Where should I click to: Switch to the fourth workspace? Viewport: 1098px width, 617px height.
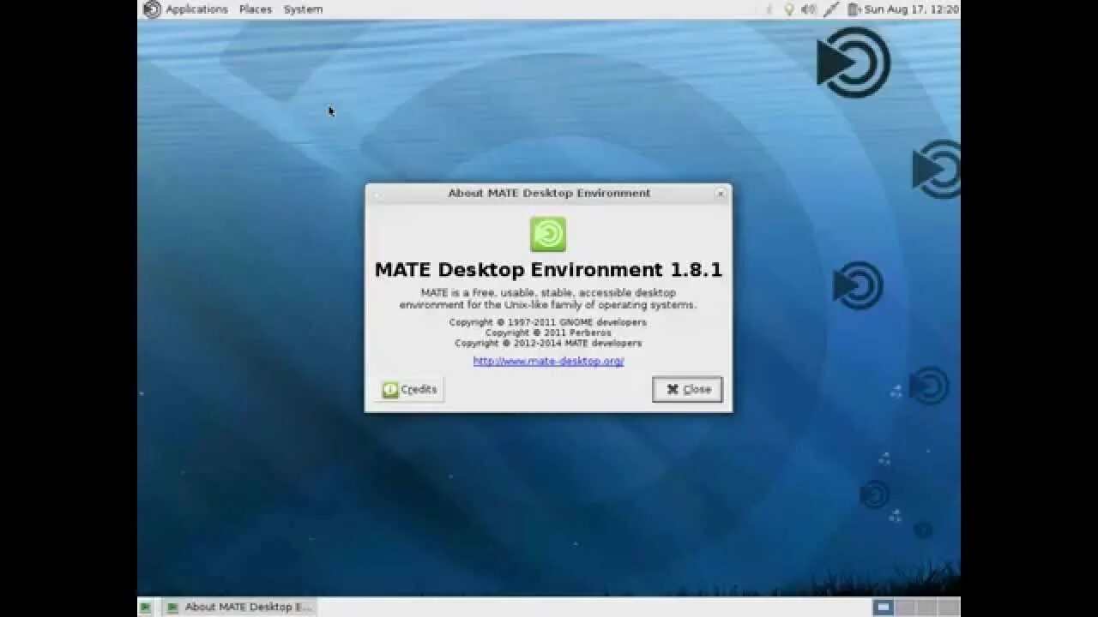coord(948,608)
